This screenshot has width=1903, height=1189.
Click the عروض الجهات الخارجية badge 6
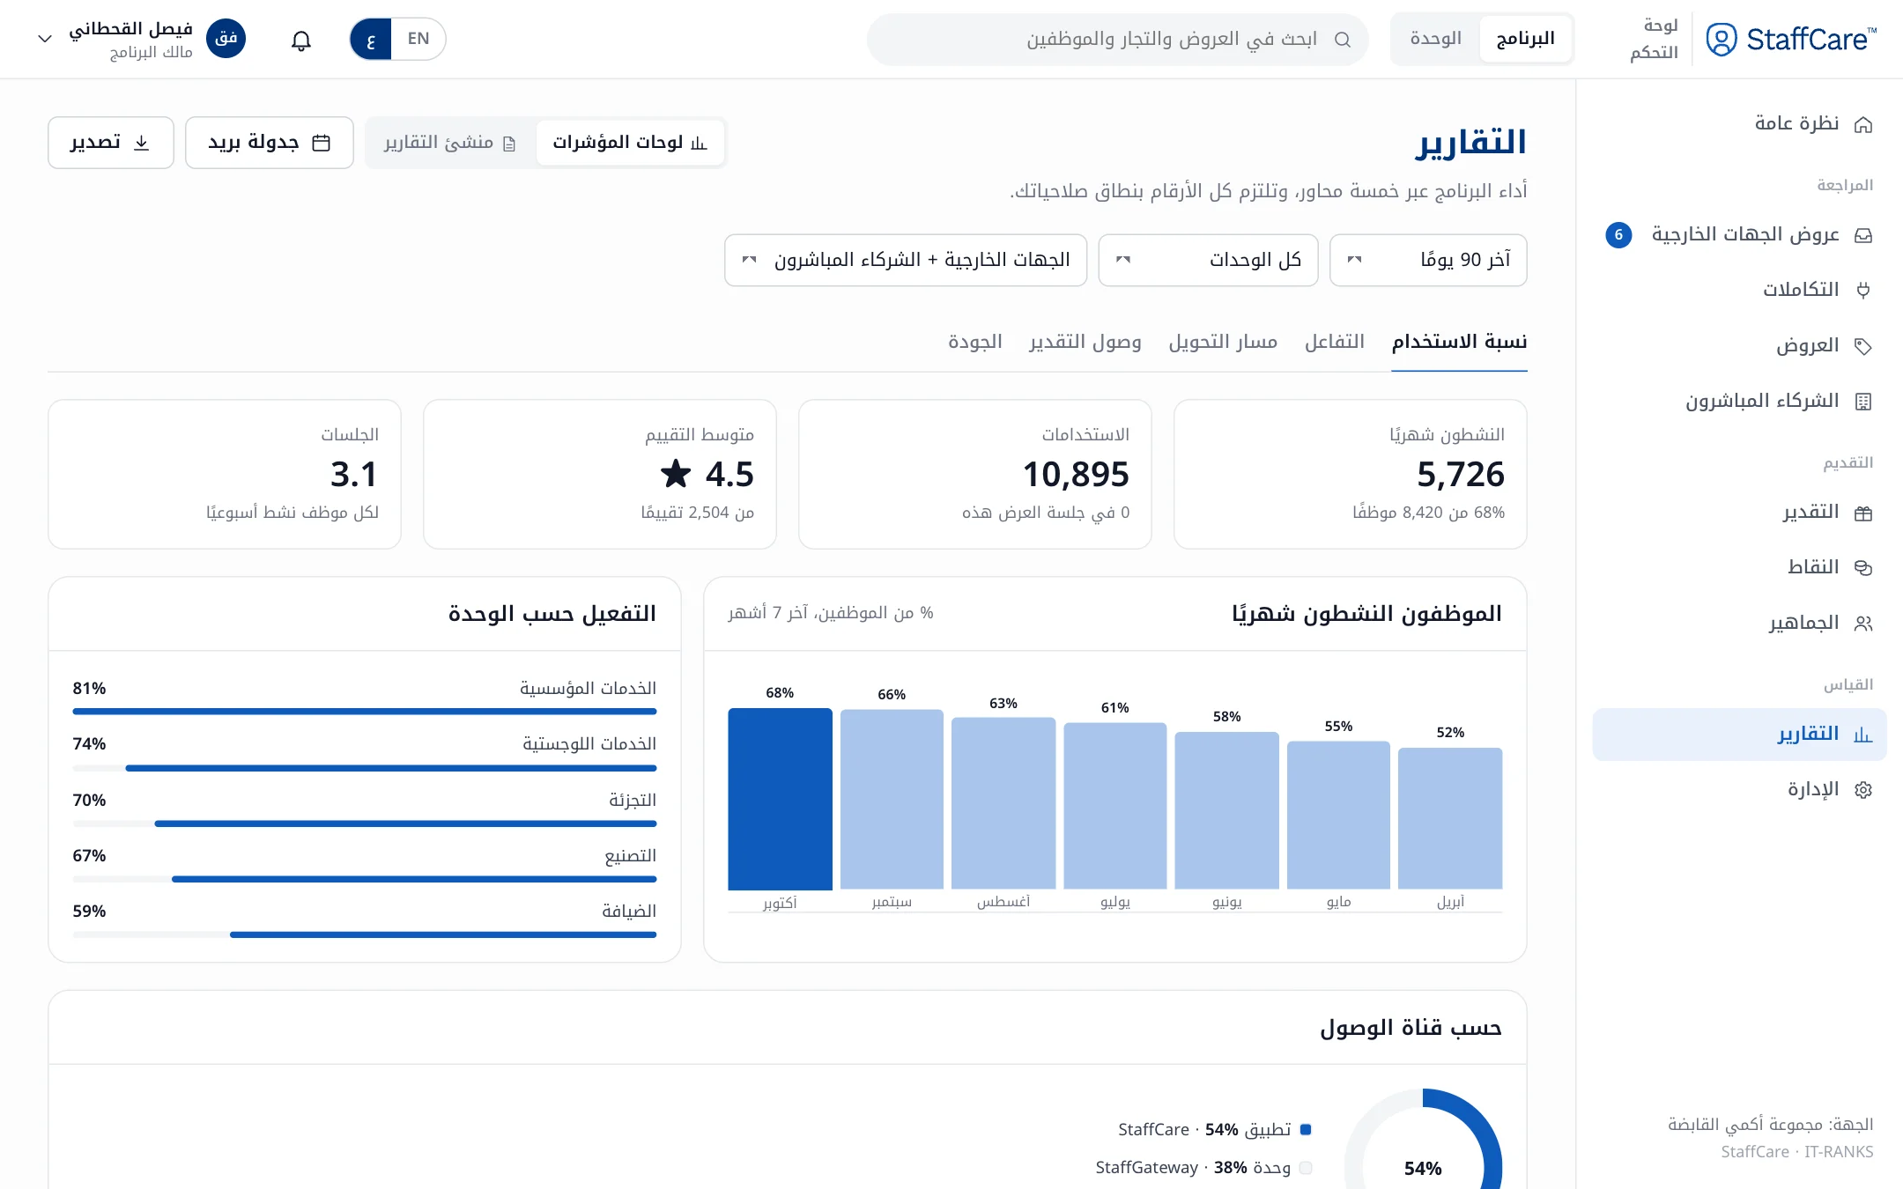(x=1618, y=235)
